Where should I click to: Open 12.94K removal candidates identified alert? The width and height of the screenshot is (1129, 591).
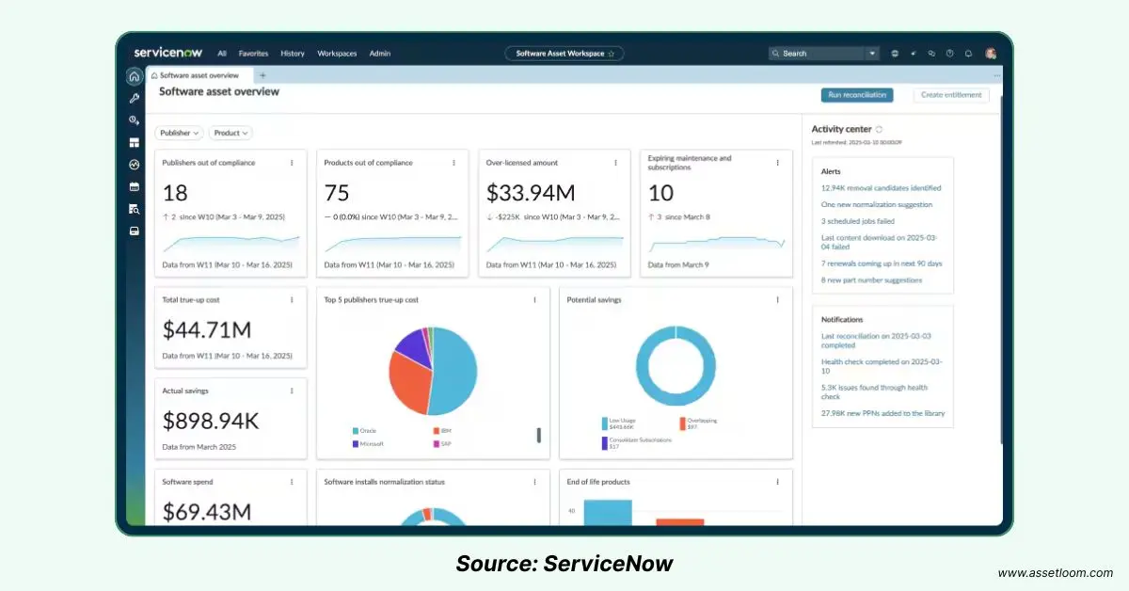(881, 188)
